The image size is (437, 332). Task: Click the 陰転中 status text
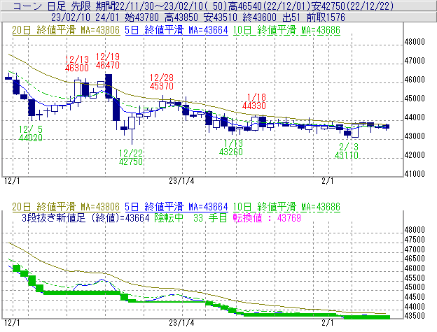(x=169, y=217)
